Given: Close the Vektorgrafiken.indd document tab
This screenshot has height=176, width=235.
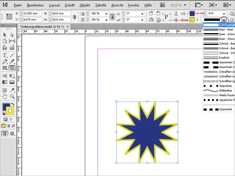Looking at the screenshot, I should [68, 27].
